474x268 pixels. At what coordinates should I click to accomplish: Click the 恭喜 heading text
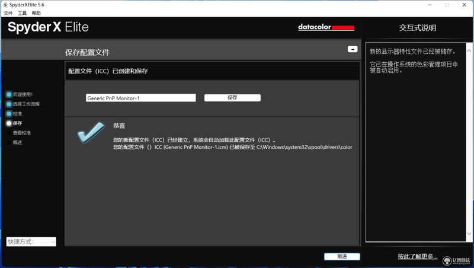tap(119, 126)
